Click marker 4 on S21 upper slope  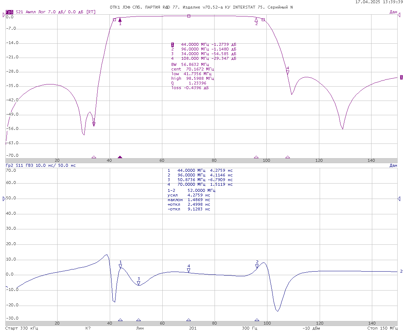point(287,72)
